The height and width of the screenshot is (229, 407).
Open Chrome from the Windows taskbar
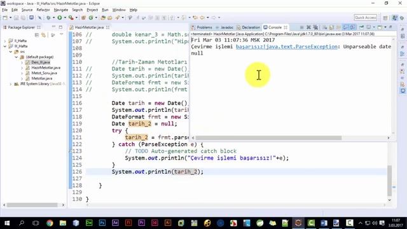point(50,223)
